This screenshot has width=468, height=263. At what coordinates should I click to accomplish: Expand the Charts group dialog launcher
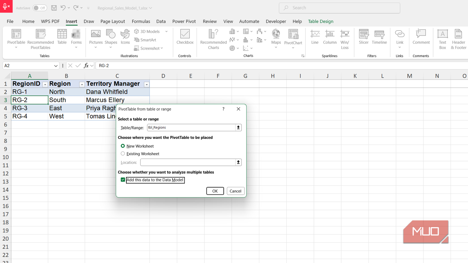pyautogui.click(x=303, y=56)
